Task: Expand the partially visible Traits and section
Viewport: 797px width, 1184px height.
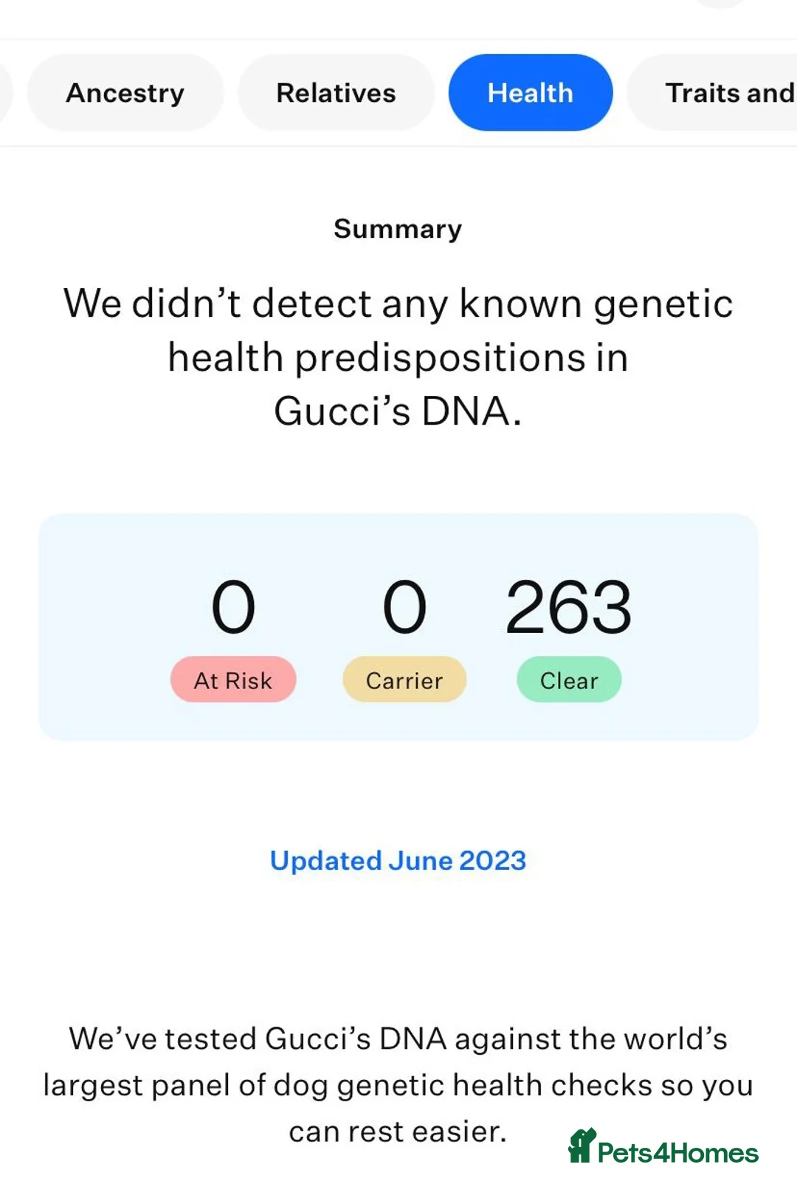Action: pos(727,92)
